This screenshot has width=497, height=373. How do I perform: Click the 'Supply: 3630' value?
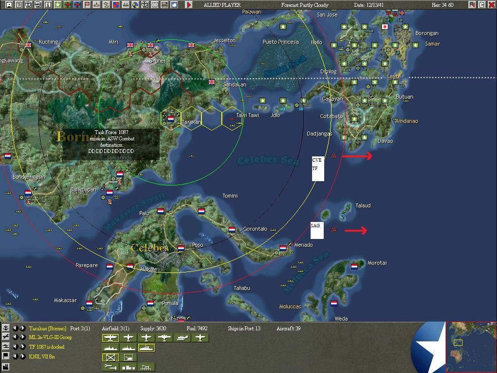pos(153,328)
